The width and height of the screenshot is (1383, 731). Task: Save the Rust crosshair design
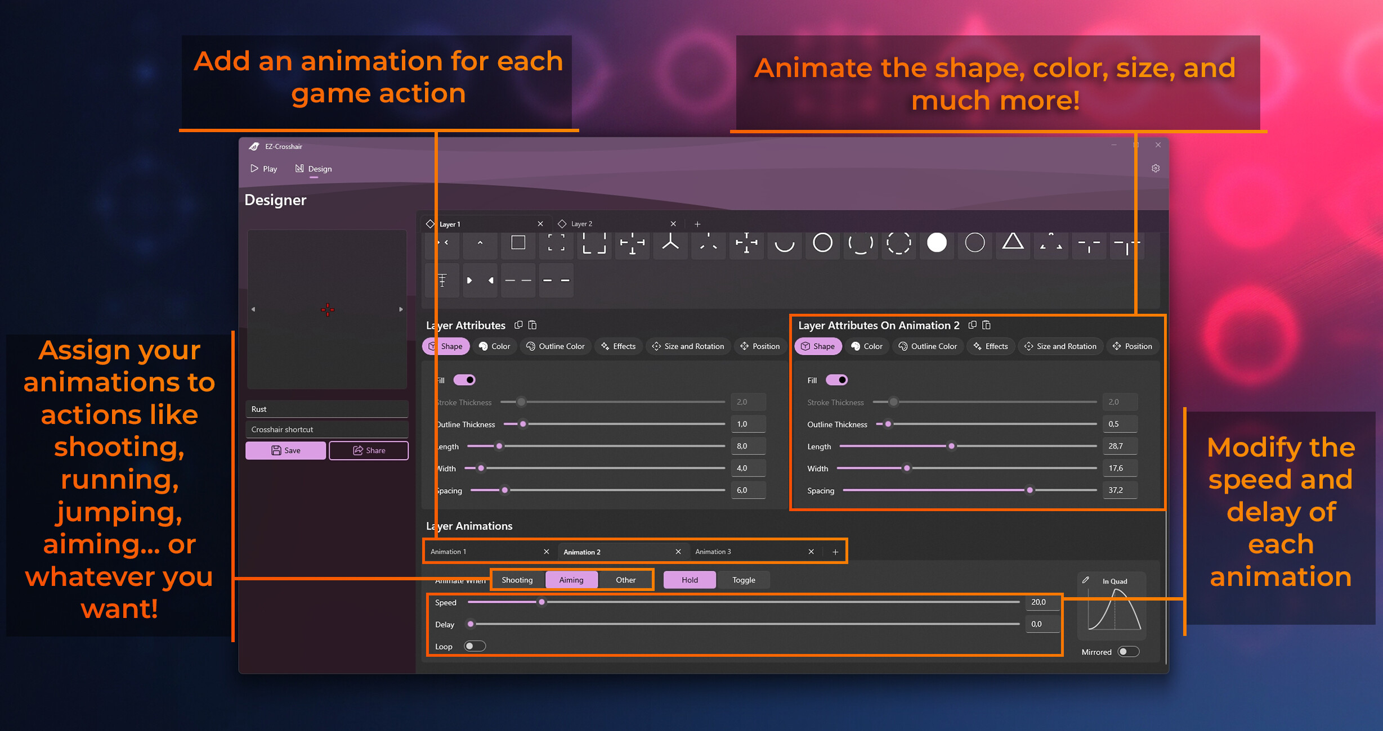point(285,450)
